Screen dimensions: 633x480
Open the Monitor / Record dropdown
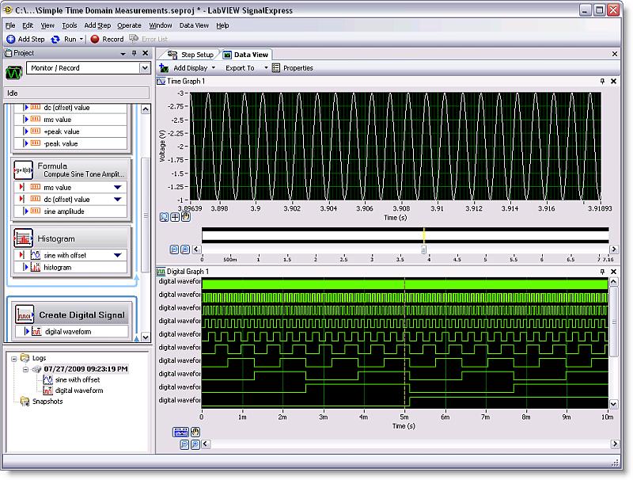144,69
